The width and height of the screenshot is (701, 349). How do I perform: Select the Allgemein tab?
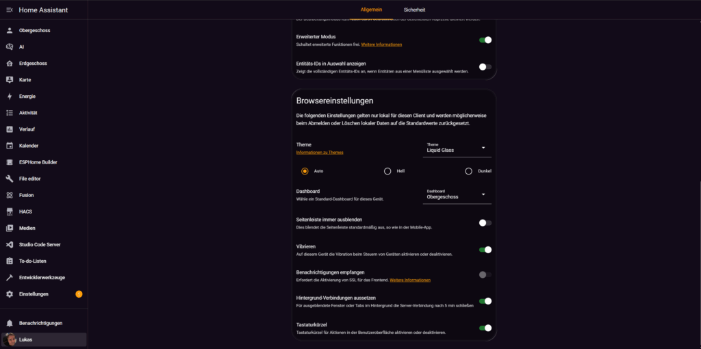(371, 10)
